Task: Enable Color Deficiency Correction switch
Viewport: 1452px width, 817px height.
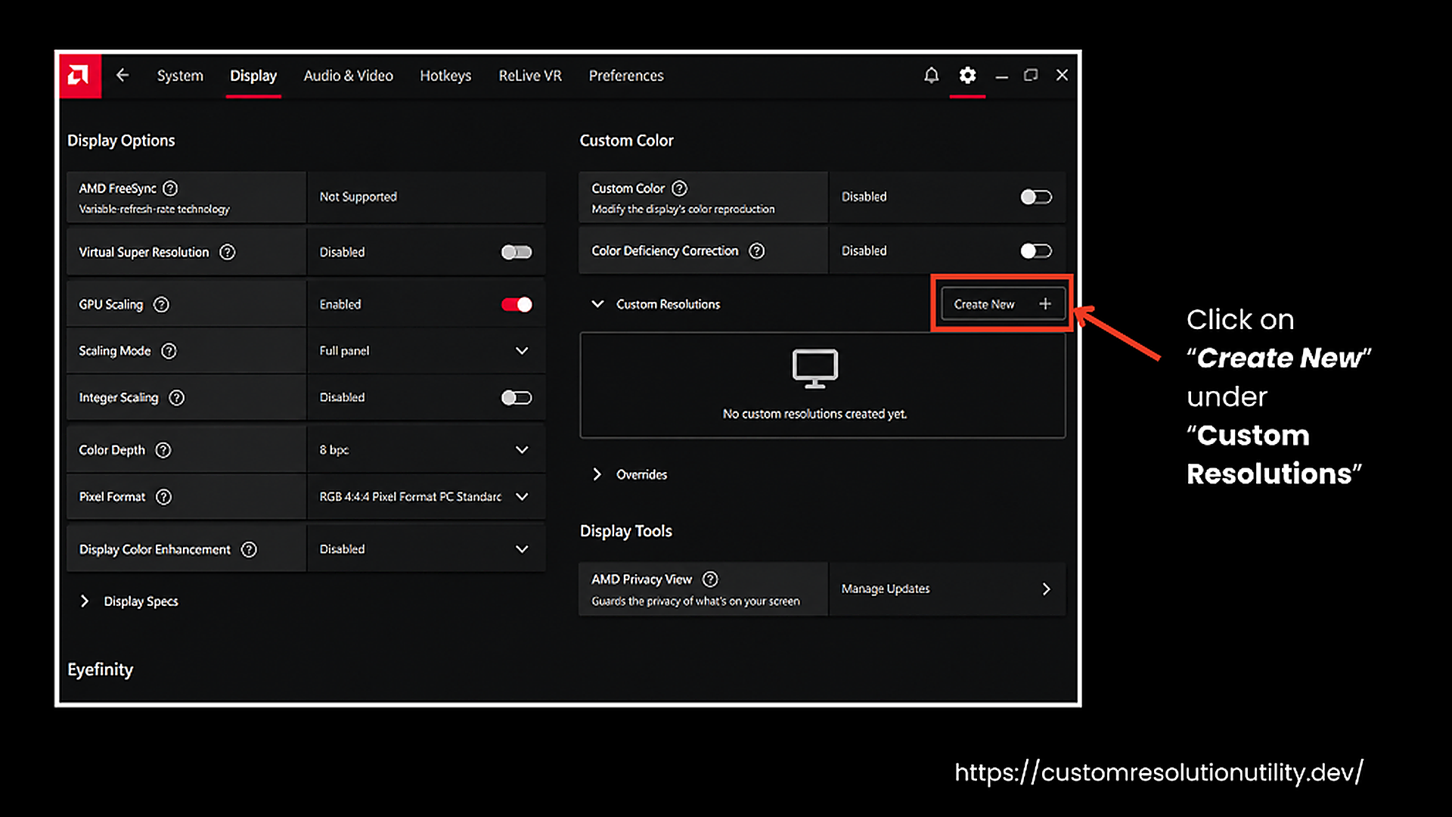Action: click(1036, 250)
